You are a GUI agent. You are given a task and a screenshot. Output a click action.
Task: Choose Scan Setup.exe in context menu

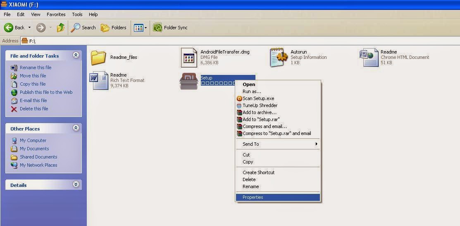(278, 98)
